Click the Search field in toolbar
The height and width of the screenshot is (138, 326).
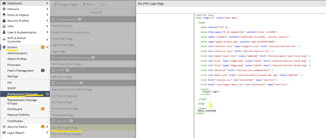[117, 4]
